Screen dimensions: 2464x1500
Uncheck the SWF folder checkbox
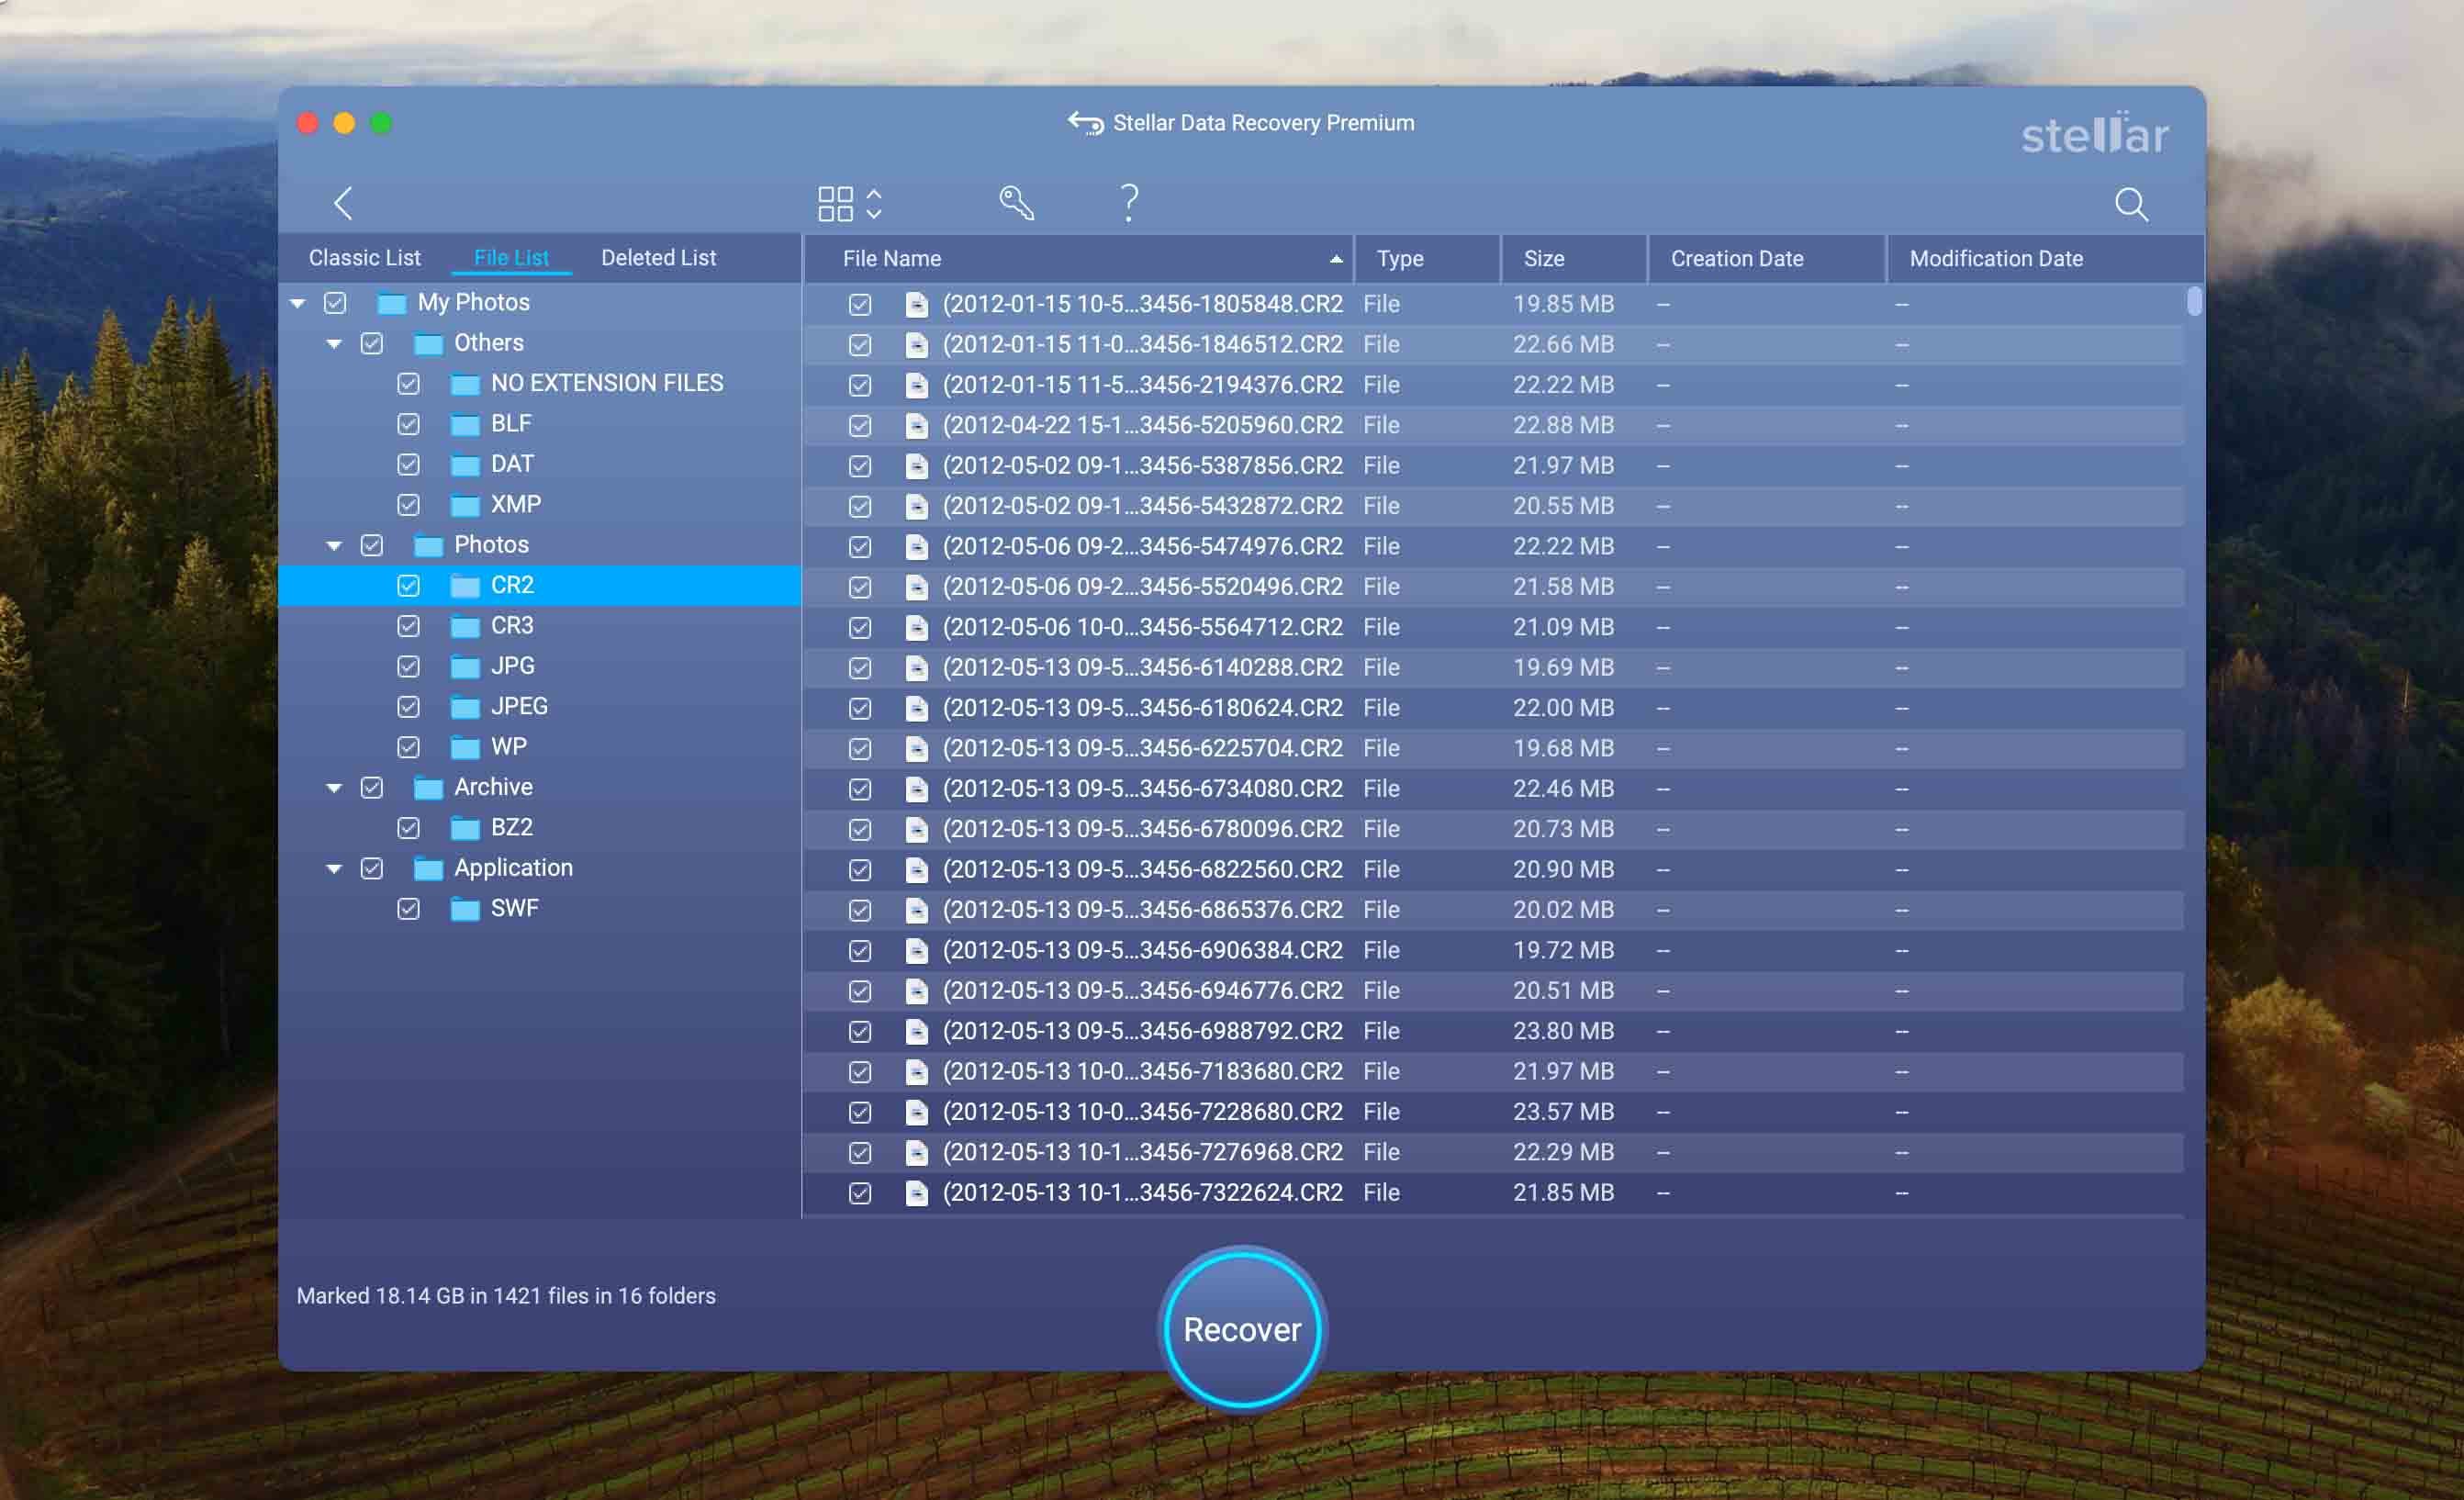coord(408,909)
